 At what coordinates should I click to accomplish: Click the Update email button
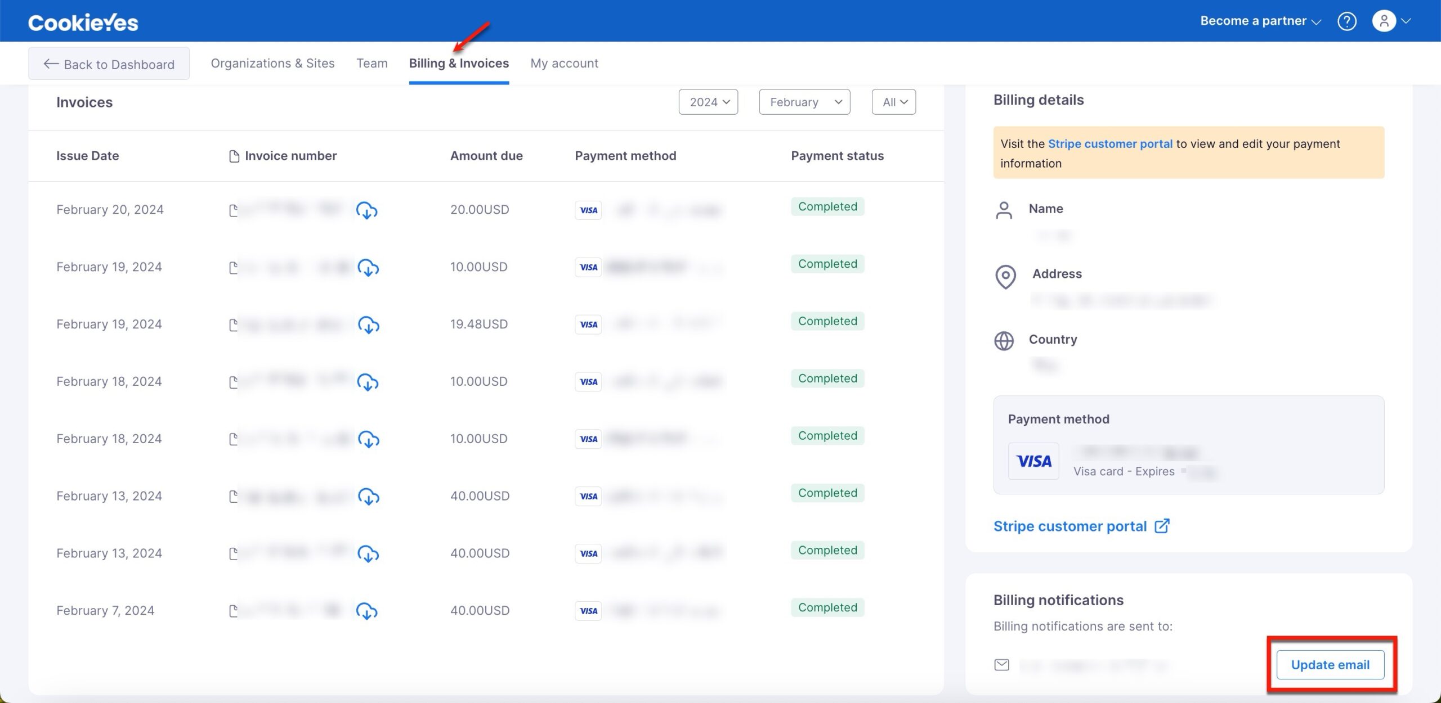tap(1330, 665)
